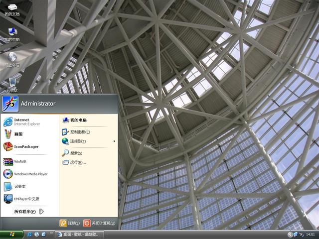Viewport: 319px width, 239px height.
Task: Click the Windows Media Player play icon
Action: pos(8,174)
